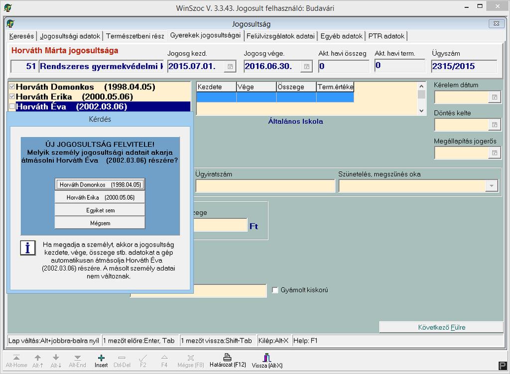Image resolution: width=510 pixels, height=374 pixels.
Task: Click the amount field next to Ft
Action: click(221, 225)
